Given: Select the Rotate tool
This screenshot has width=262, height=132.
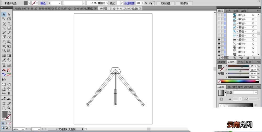Looking at the screenshot, I should [4, 42].
